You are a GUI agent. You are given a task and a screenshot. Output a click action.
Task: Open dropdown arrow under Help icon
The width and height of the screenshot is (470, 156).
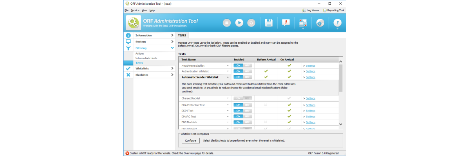click(337, 29)
